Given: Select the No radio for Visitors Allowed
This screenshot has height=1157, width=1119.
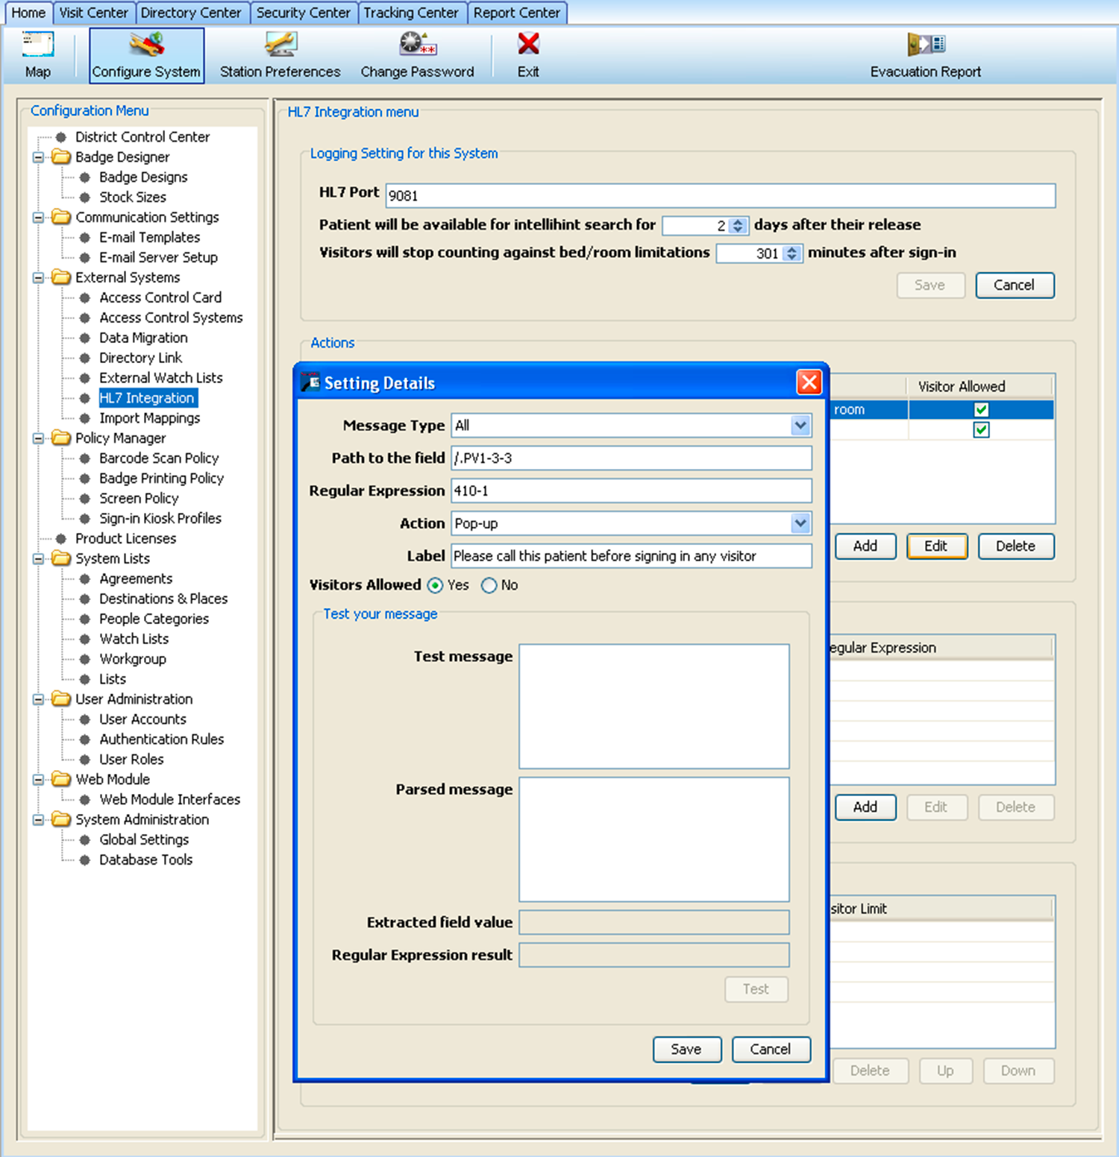Looking at the screenshot, I should tap(489, 586).
